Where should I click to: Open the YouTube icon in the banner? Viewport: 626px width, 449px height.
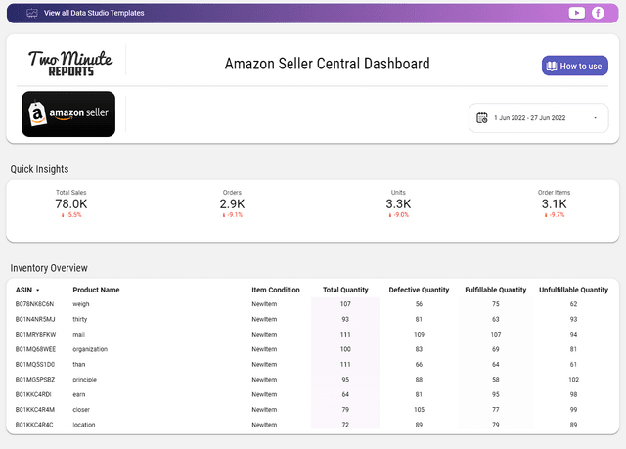coord(576,13)
